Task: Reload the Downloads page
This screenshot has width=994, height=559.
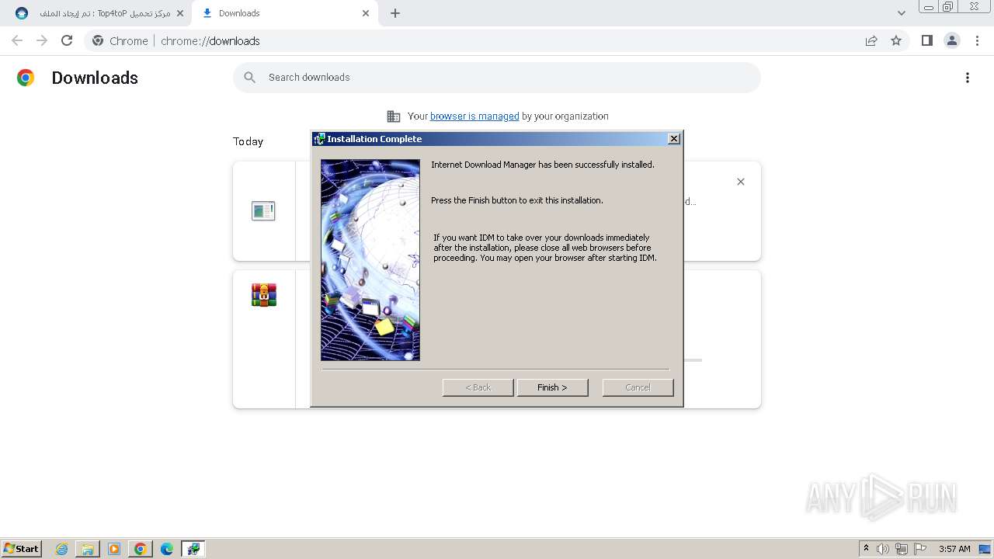Action: click(x=67, y=40)
